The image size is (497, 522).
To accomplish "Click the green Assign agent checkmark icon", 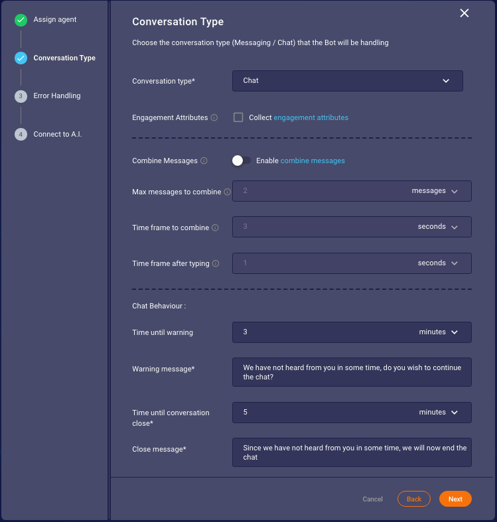I will coord(21,20).
